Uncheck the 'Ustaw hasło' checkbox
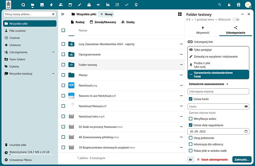The width and height of the screenshot is (255, 166). (x=191, y=99)
